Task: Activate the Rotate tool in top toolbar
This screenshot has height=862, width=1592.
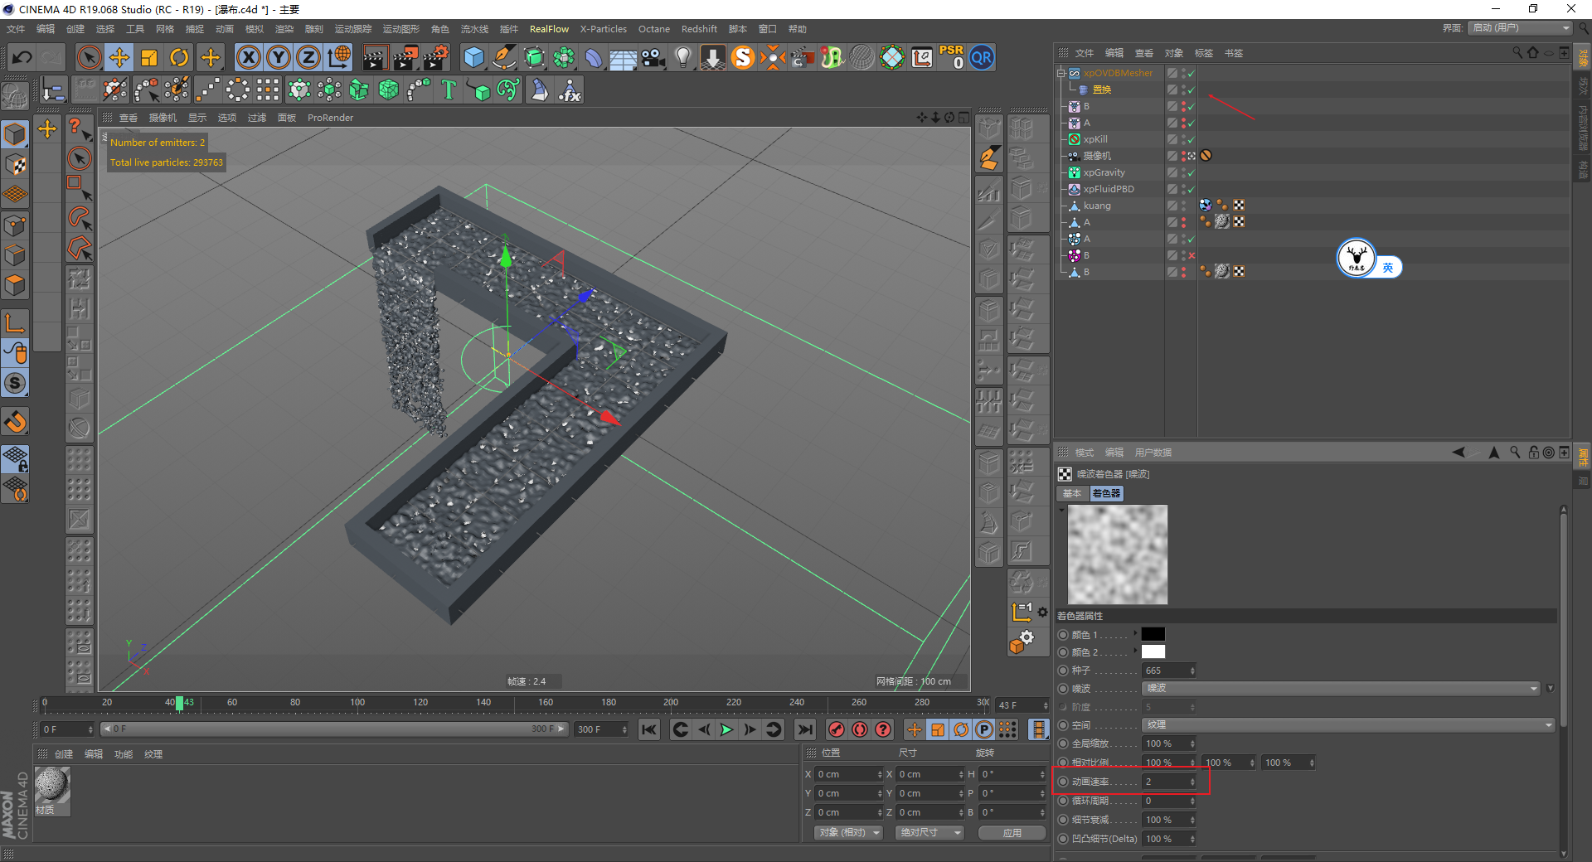Action: pos(179,57)
